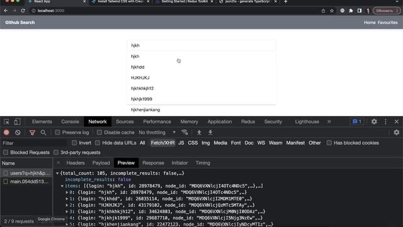Expand item 4 with login hjkhjk1999

click(67, 218)
